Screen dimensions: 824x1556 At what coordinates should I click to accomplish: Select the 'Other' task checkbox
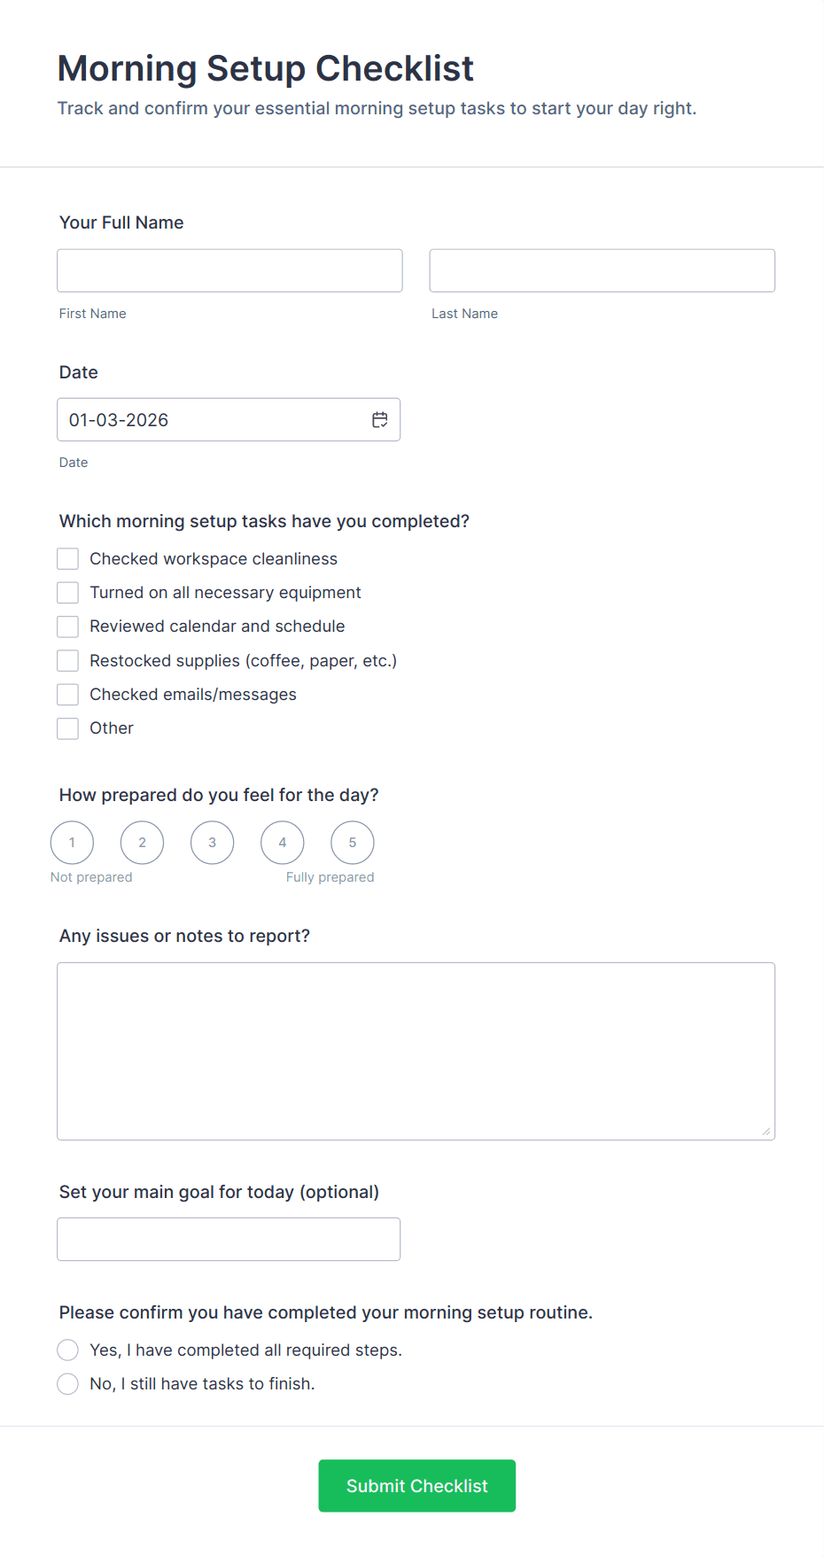point(68,728)
